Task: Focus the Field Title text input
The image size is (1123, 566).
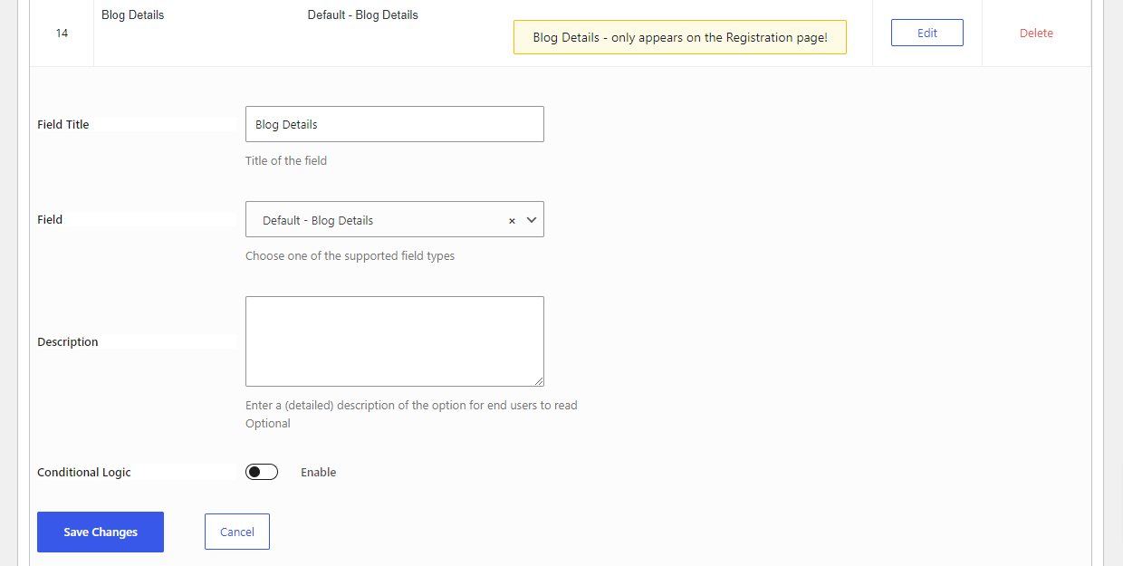Action: [x=395, y=124]
